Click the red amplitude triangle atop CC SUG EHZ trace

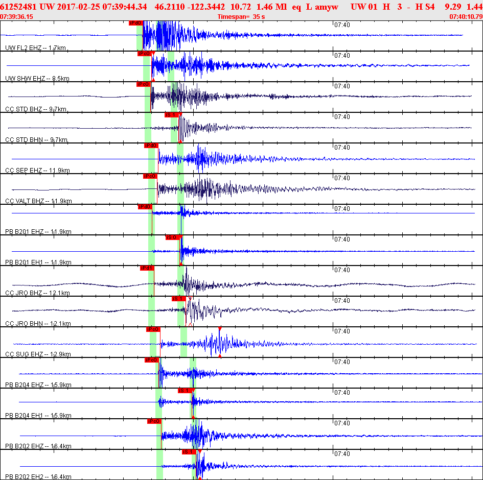coord(219,329)
